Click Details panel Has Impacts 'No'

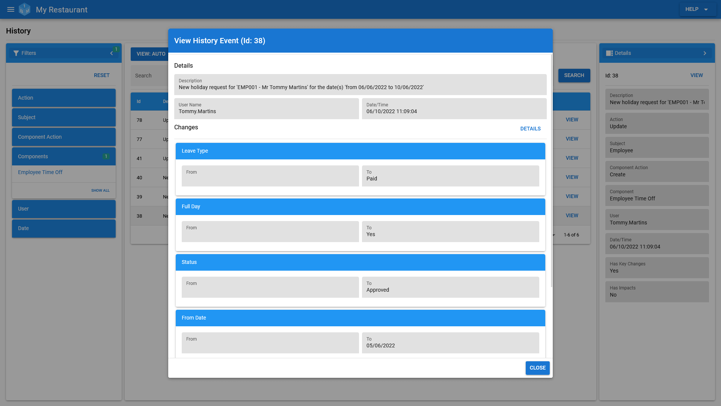[657, 292]
